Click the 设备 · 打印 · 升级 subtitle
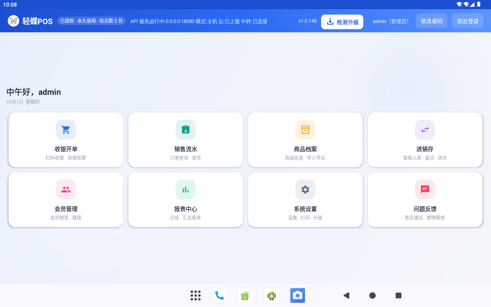Viewport: 491px width, 307px height. tap(305, 218)
